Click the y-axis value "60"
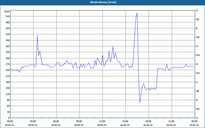This screenshot has height=128, width=205. coord(8,106)
